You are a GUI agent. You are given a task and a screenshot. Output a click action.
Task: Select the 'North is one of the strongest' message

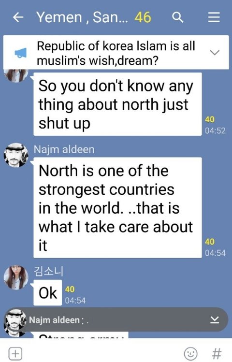coord(117,207)
